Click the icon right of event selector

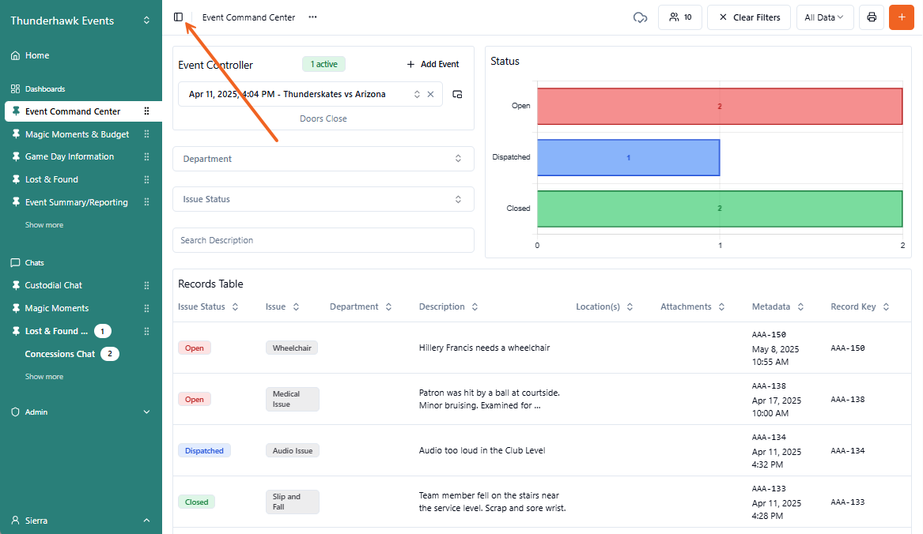(457, 94)
